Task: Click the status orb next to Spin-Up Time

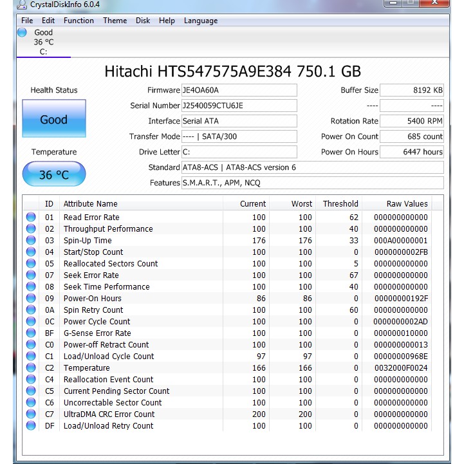Action: [31, 241]
